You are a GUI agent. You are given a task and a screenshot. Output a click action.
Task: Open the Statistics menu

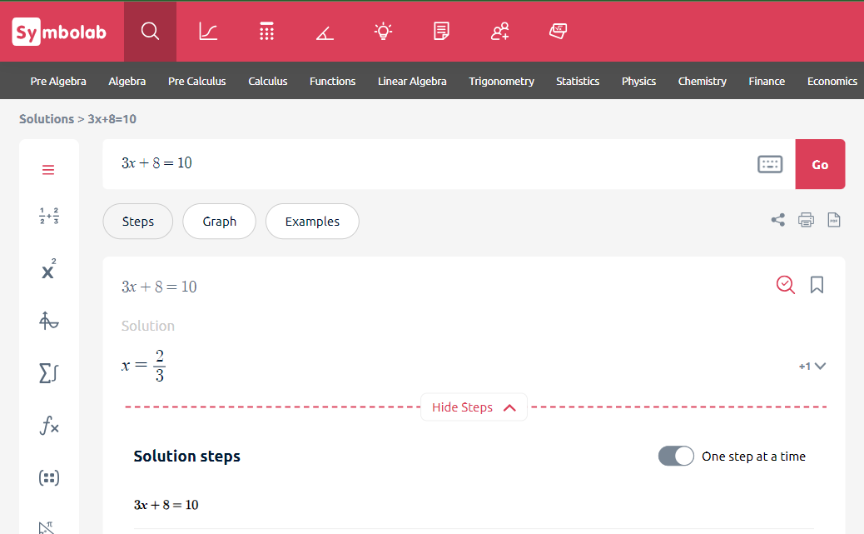[578, 81]
